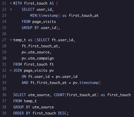Click the ON keyword on line 33
The height and width of the screenshot is (117, 134).
24,77
